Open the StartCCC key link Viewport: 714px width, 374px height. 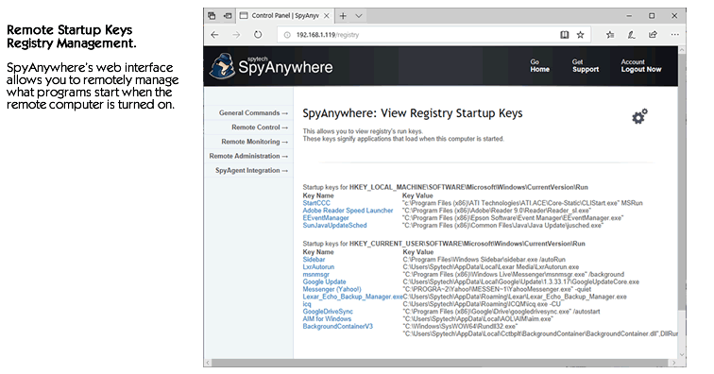pos(316,203)
